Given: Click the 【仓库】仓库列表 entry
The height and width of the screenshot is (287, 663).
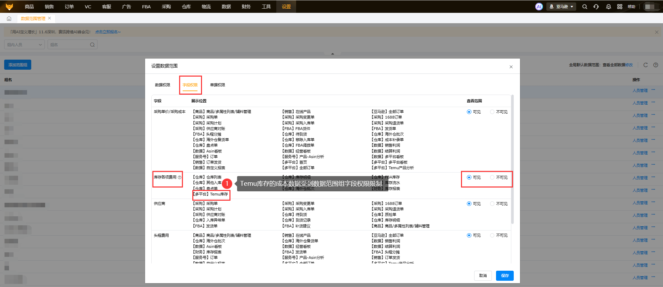Looking at the screenshot, I should tap(208, 177).
